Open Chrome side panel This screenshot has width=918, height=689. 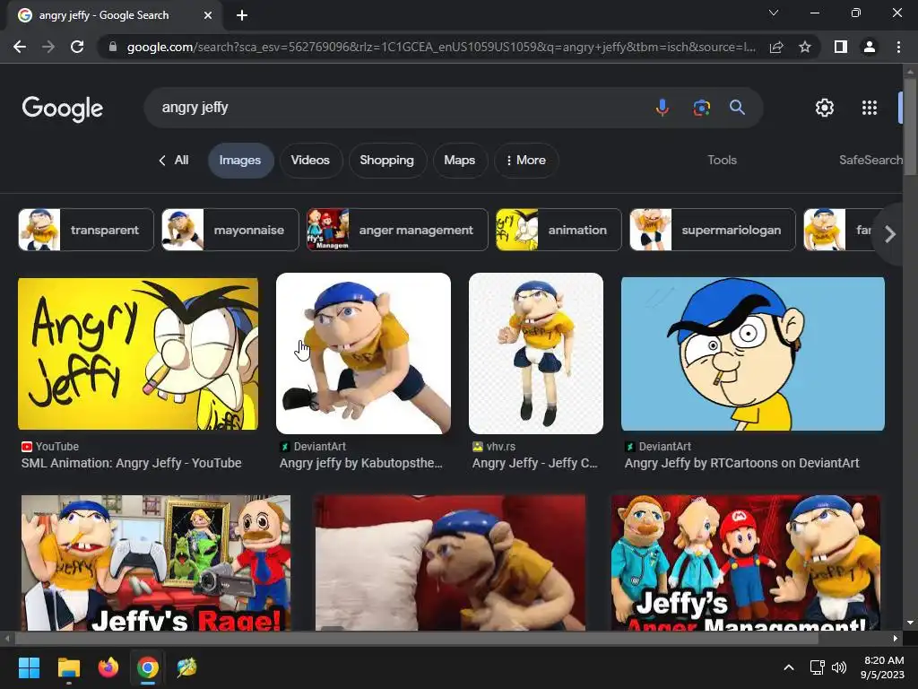point(841,47)
